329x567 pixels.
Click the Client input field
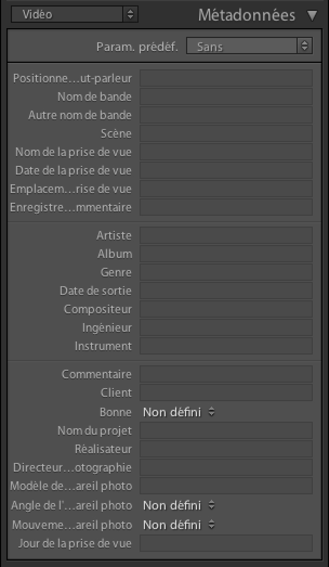226,392
